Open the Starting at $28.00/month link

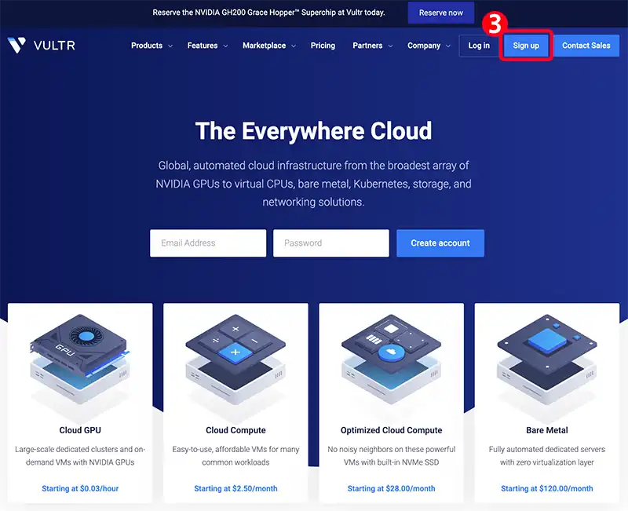[391, 488]
